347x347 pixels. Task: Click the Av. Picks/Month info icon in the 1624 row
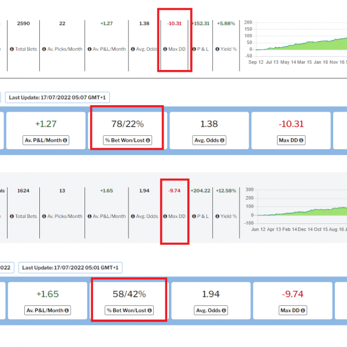[x=44, y=216]
